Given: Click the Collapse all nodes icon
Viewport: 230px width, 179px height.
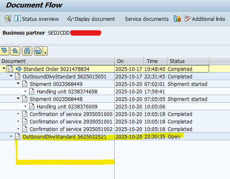Looking at the screenshot, I should [15, 51].
